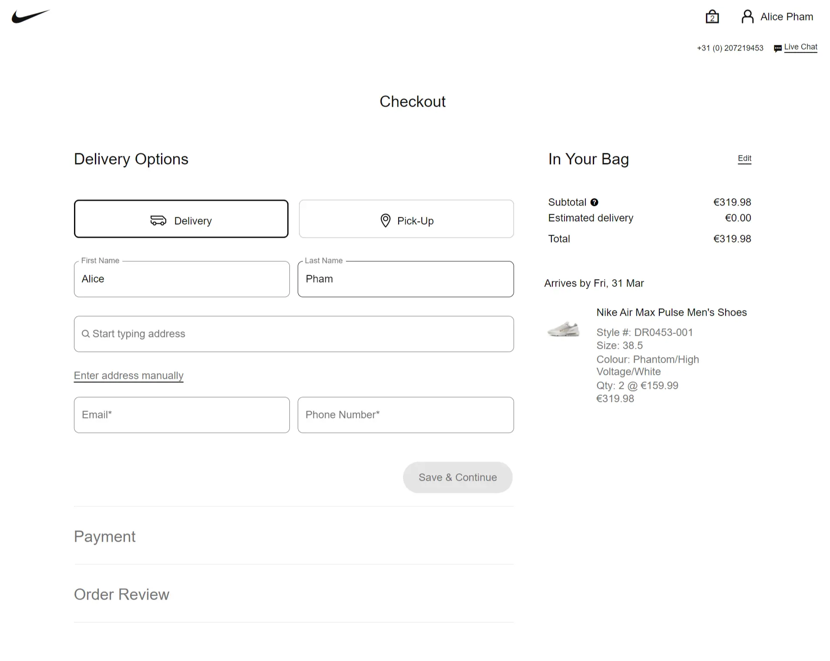Click the Delivery Options heading

[131, 159]
